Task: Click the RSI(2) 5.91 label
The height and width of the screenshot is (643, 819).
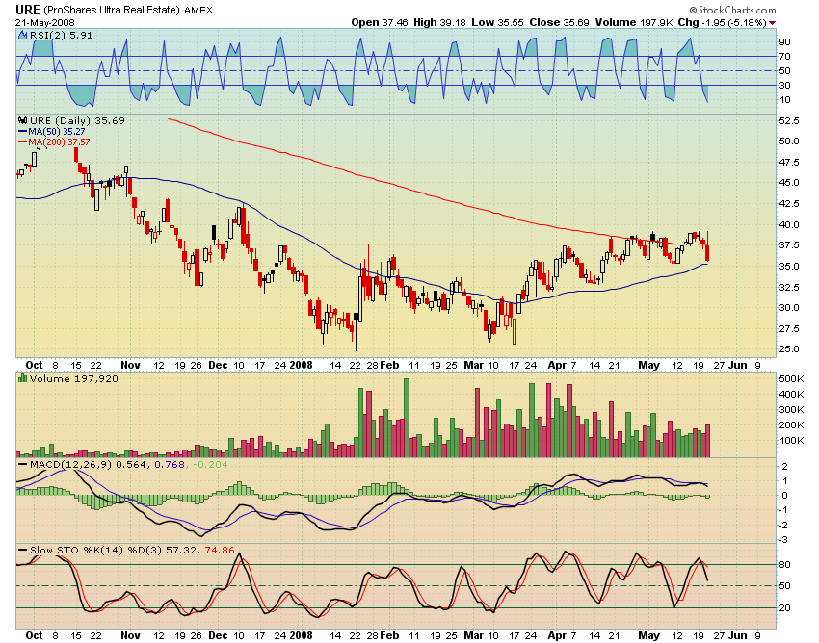Action: (x=61, y=35)
